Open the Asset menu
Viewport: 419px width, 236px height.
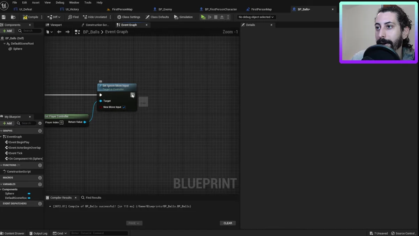pyautogui.click(x=36, y=2)
